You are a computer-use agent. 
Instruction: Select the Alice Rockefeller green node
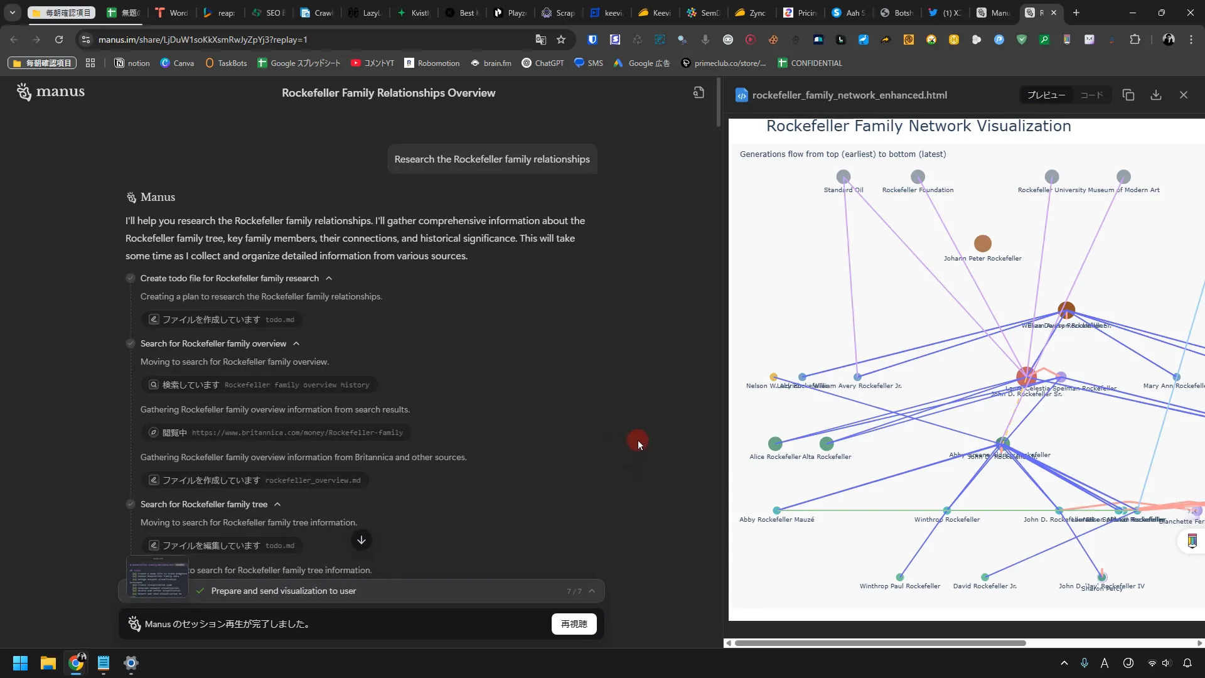pyautogui.click(x=775, y=443)
